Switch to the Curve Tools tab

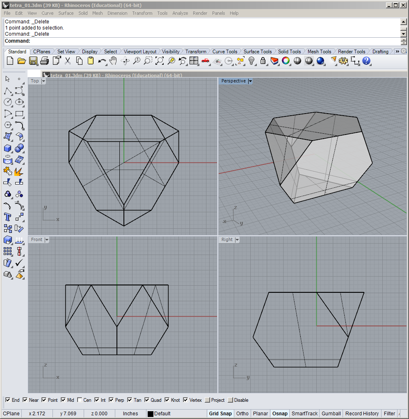pyautogui.click(x=224, y=52)
